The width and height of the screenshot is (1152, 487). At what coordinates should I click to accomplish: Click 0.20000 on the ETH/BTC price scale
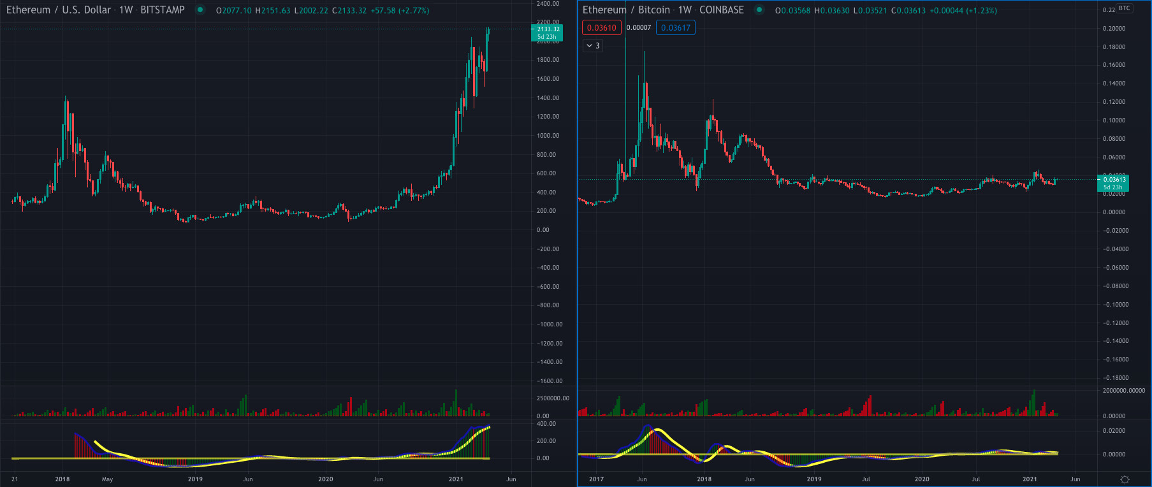1114,29
